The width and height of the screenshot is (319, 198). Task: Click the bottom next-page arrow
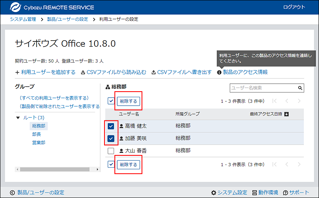(x=299, y=164)
